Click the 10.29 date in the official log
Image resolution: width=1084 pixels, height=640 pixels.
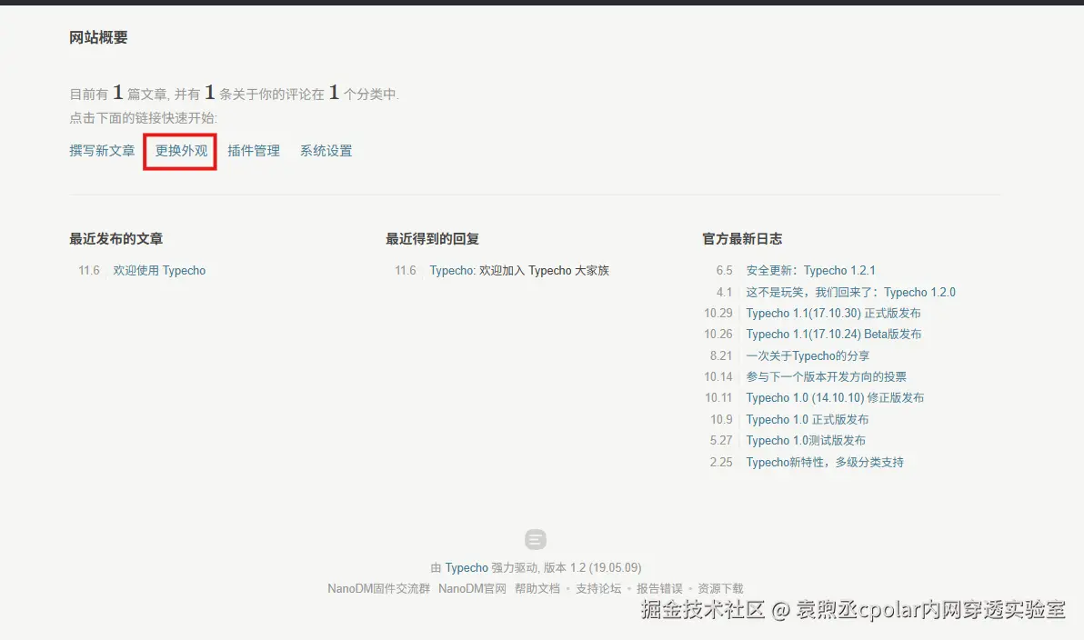[718, 313]
